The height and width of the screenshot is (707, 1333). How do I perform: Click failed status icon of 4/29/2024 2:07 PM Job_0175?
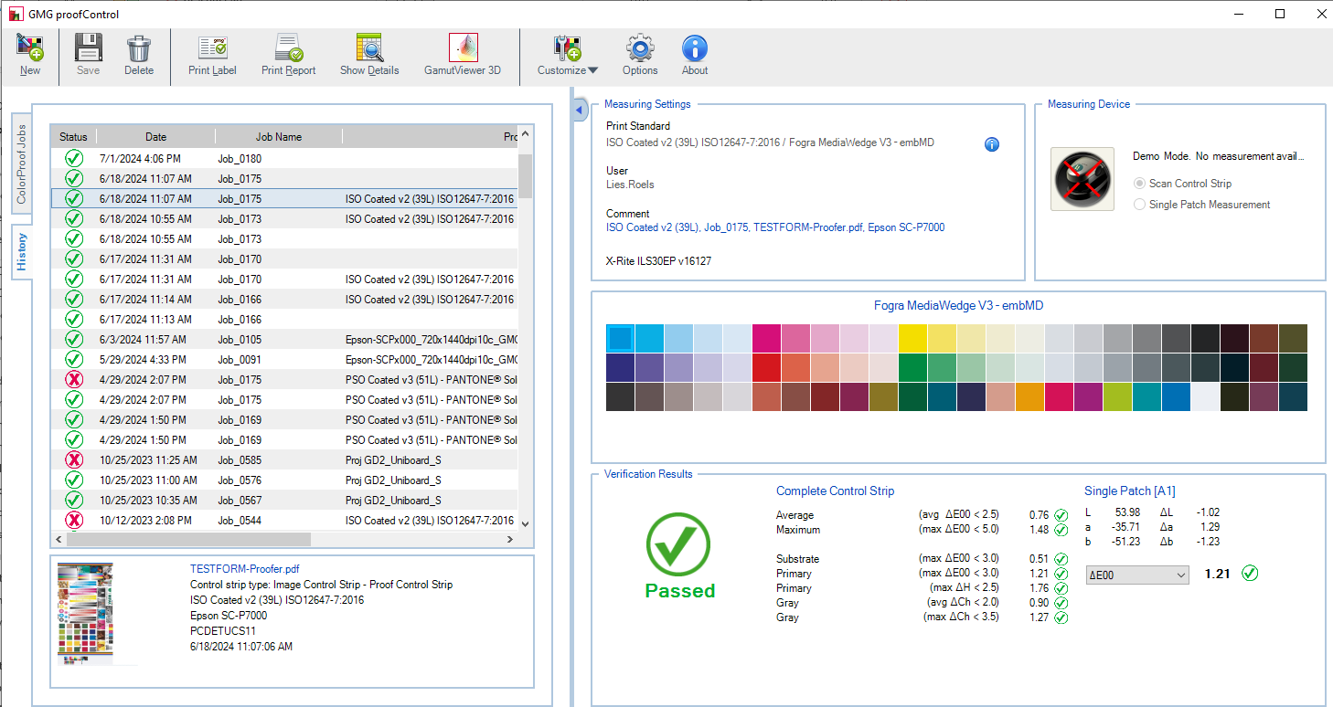click(74, 380)
